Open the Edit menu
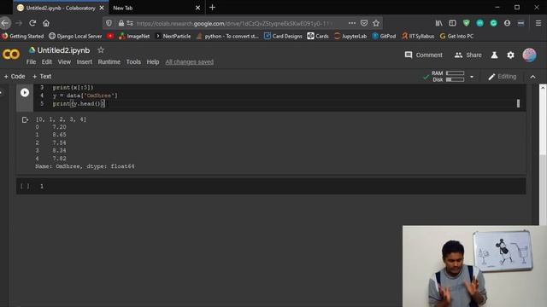547x307 pixels. (x=47, y=62)
